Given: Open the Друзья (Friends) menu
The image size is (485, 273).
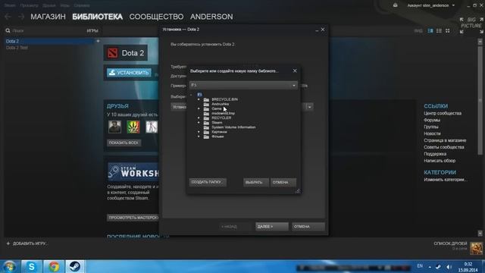Looking at the screenshot, I should tap(48, 5).
